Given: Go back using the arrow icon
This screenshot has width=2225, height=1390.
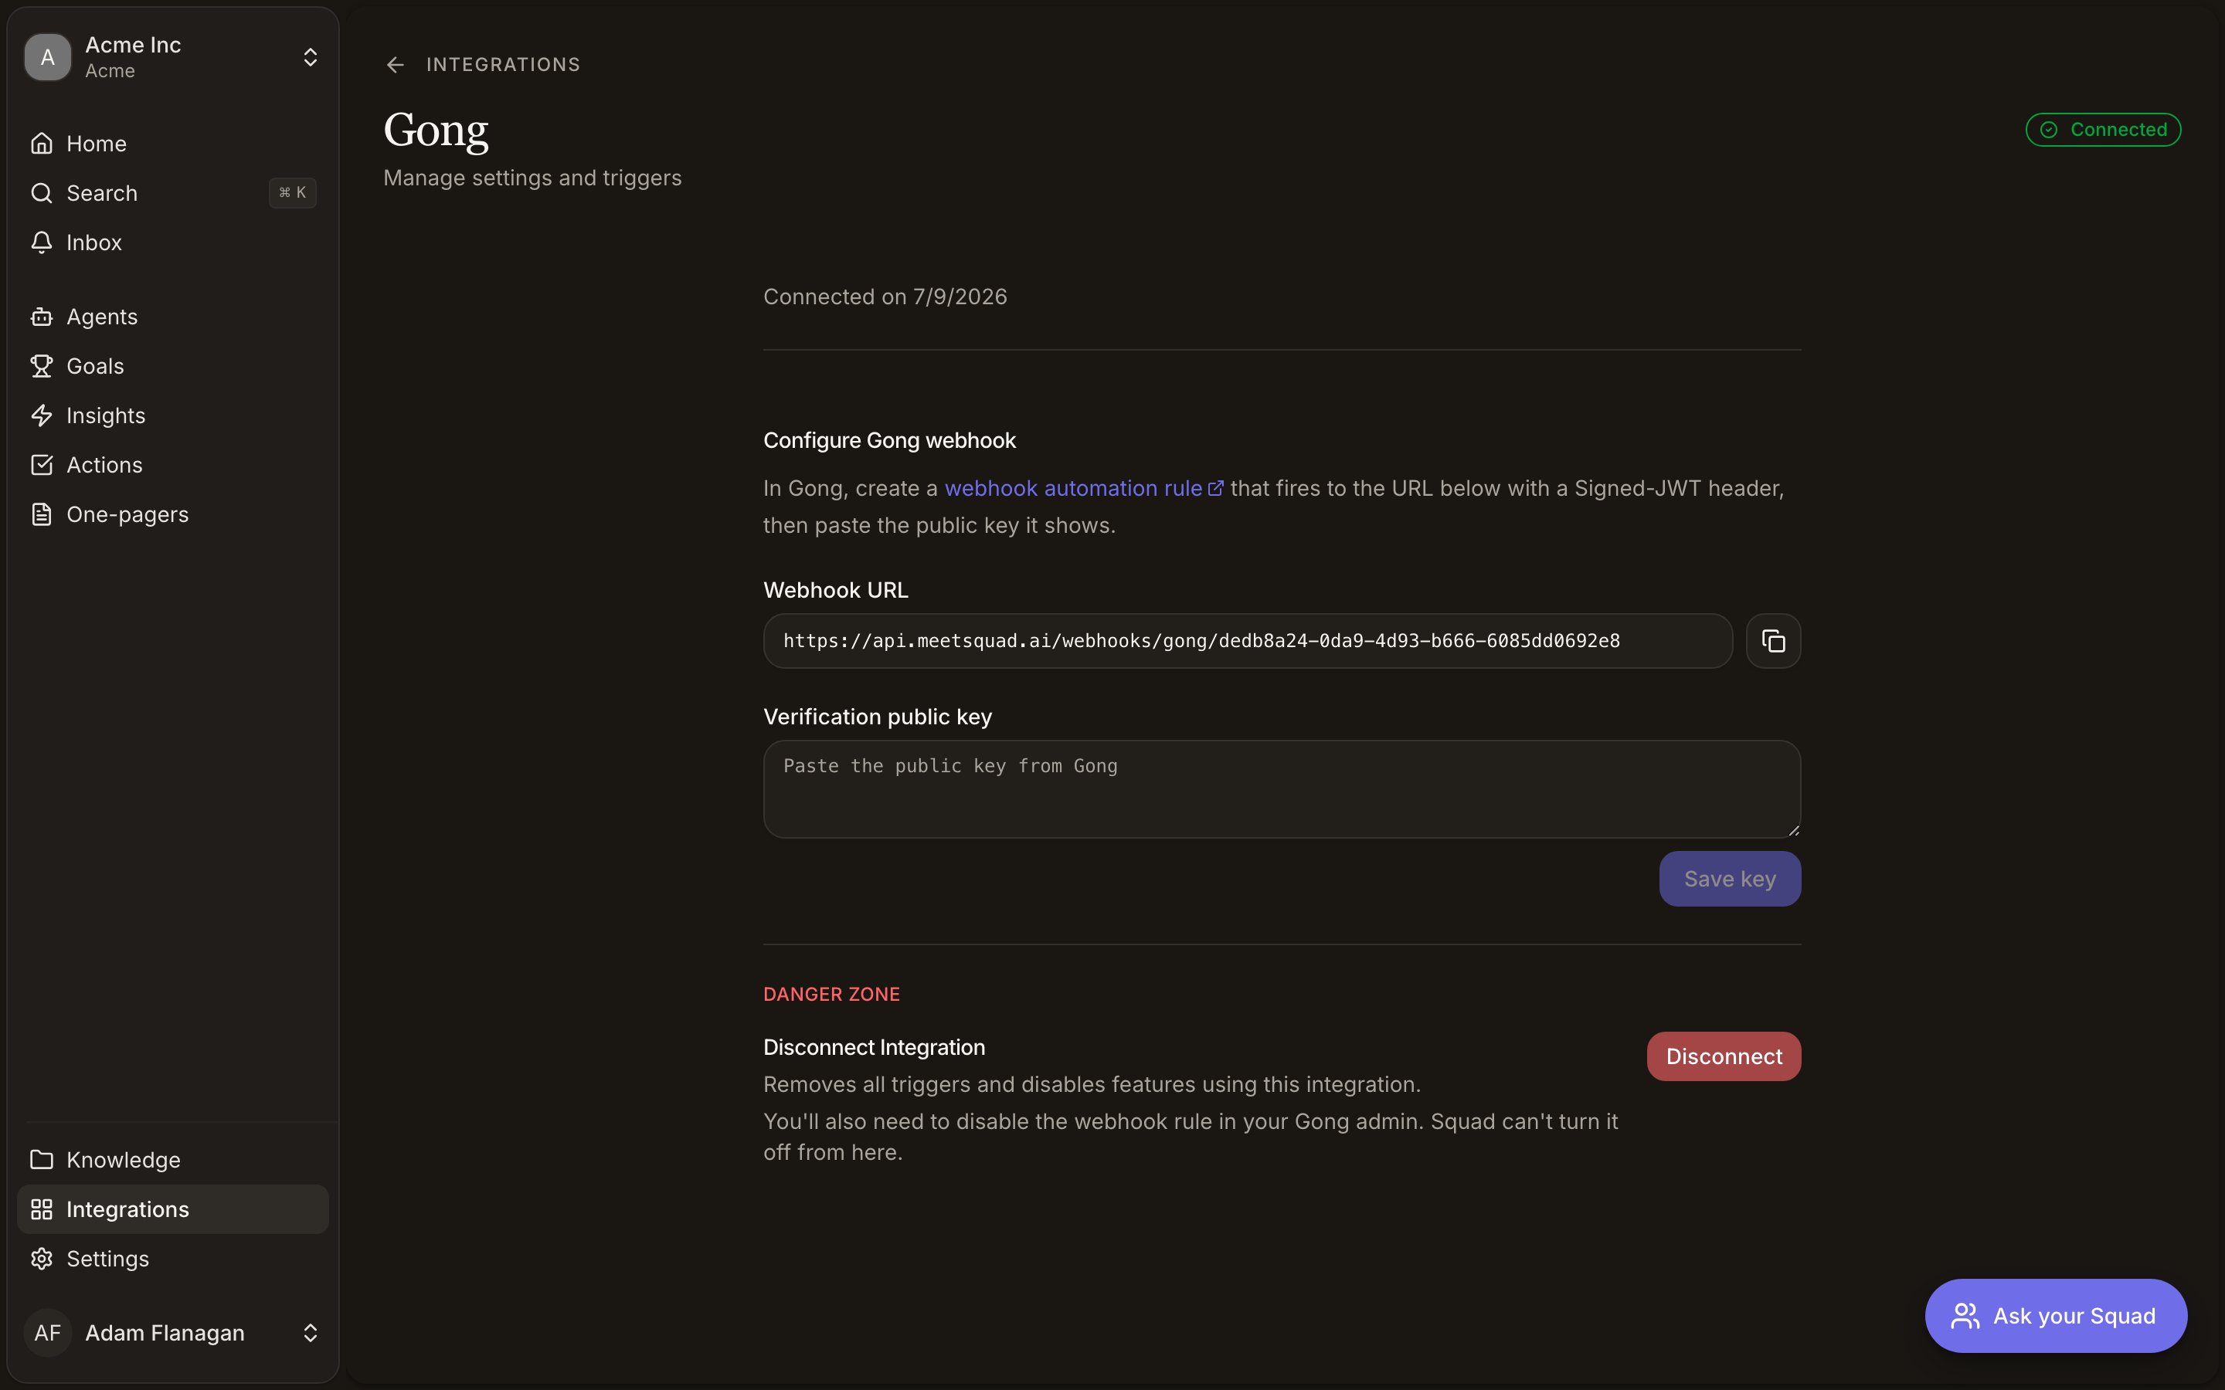Looking at the screenshot, I should point(396,64).
